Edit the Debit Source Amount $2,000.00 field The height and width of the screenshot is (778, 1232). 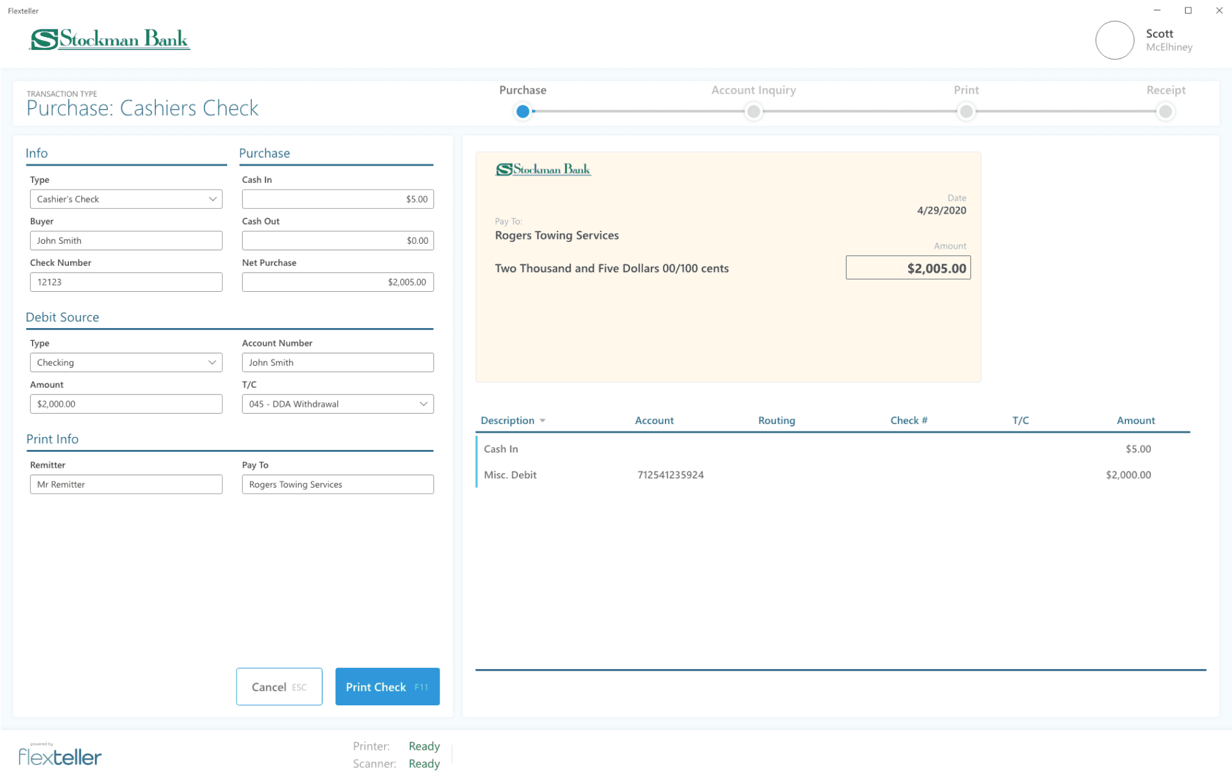tap(126, 404)
